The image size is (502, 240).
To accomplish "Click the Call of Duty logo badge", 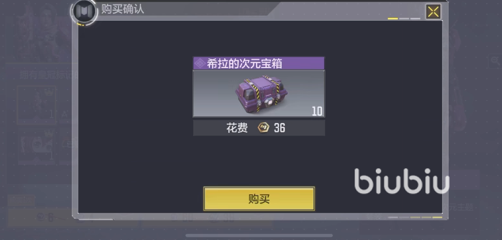I will [x=84, y=11].
